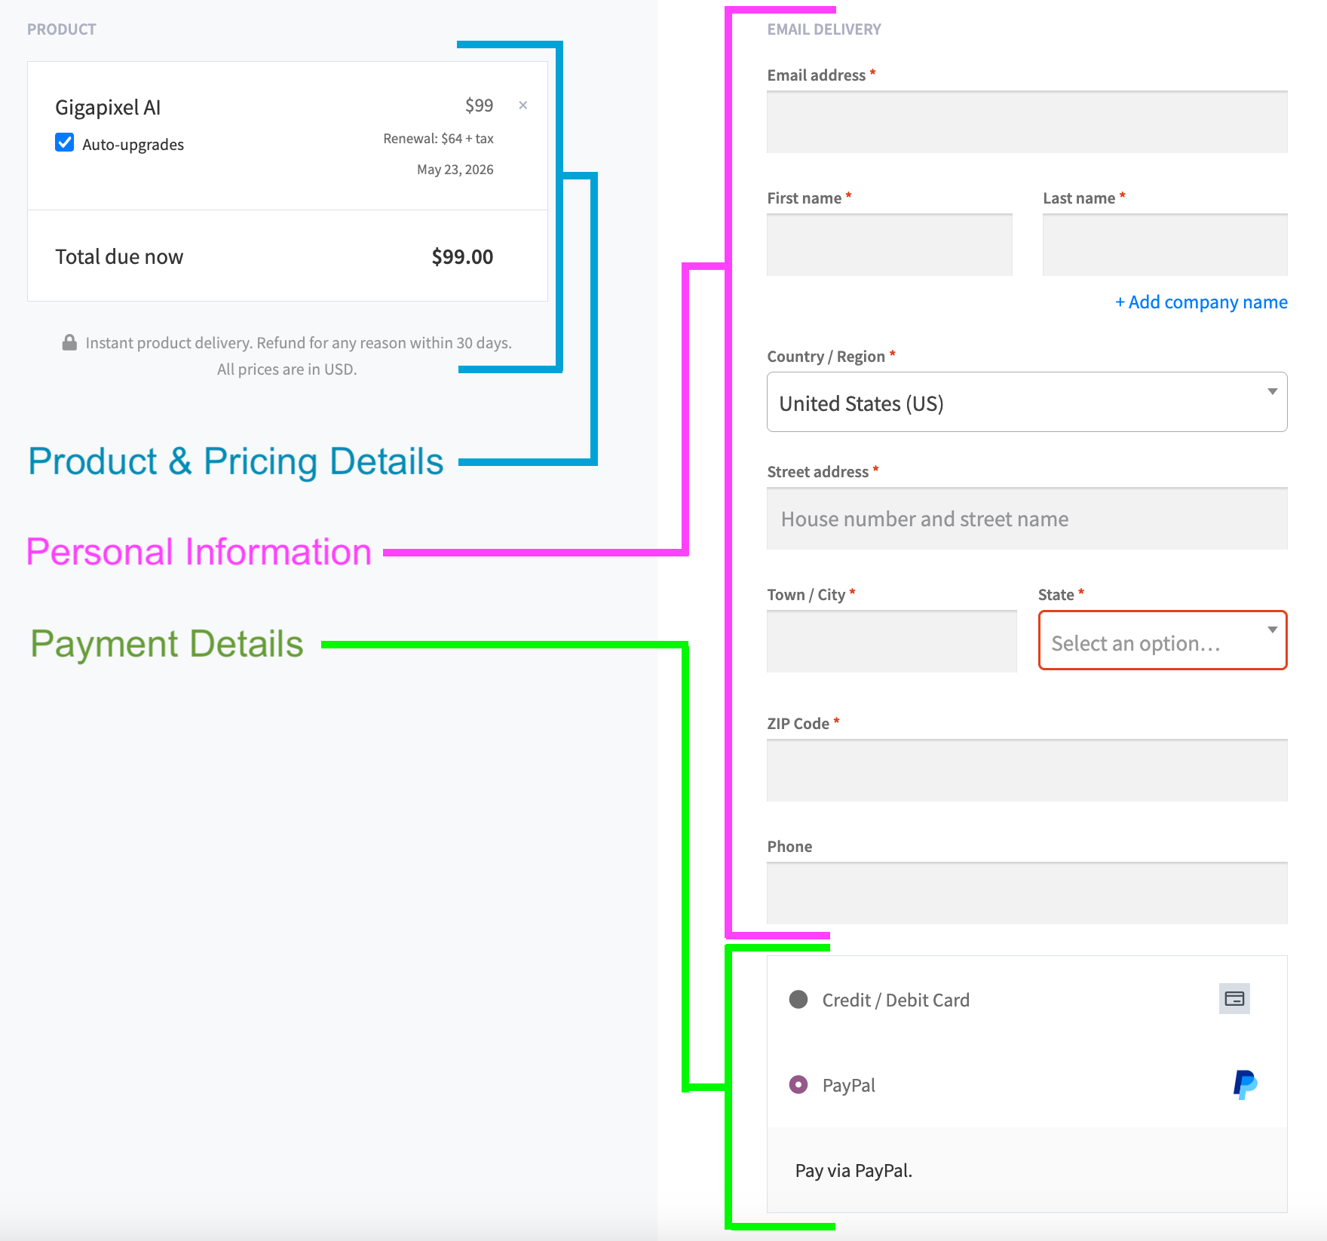Select the PayPal radio button
1327x1241 pixels.
coord(798,1085)
